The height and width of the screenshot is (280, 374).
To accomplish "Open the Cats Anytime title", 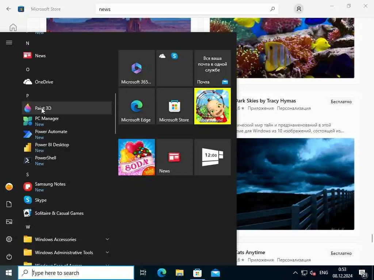I will pos(251,252).
